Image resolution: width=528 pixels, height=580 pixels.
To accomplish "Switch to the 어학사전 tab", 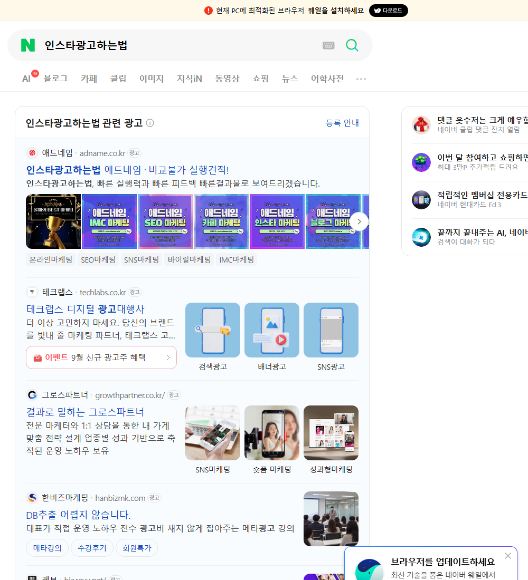I will [327, 79].
